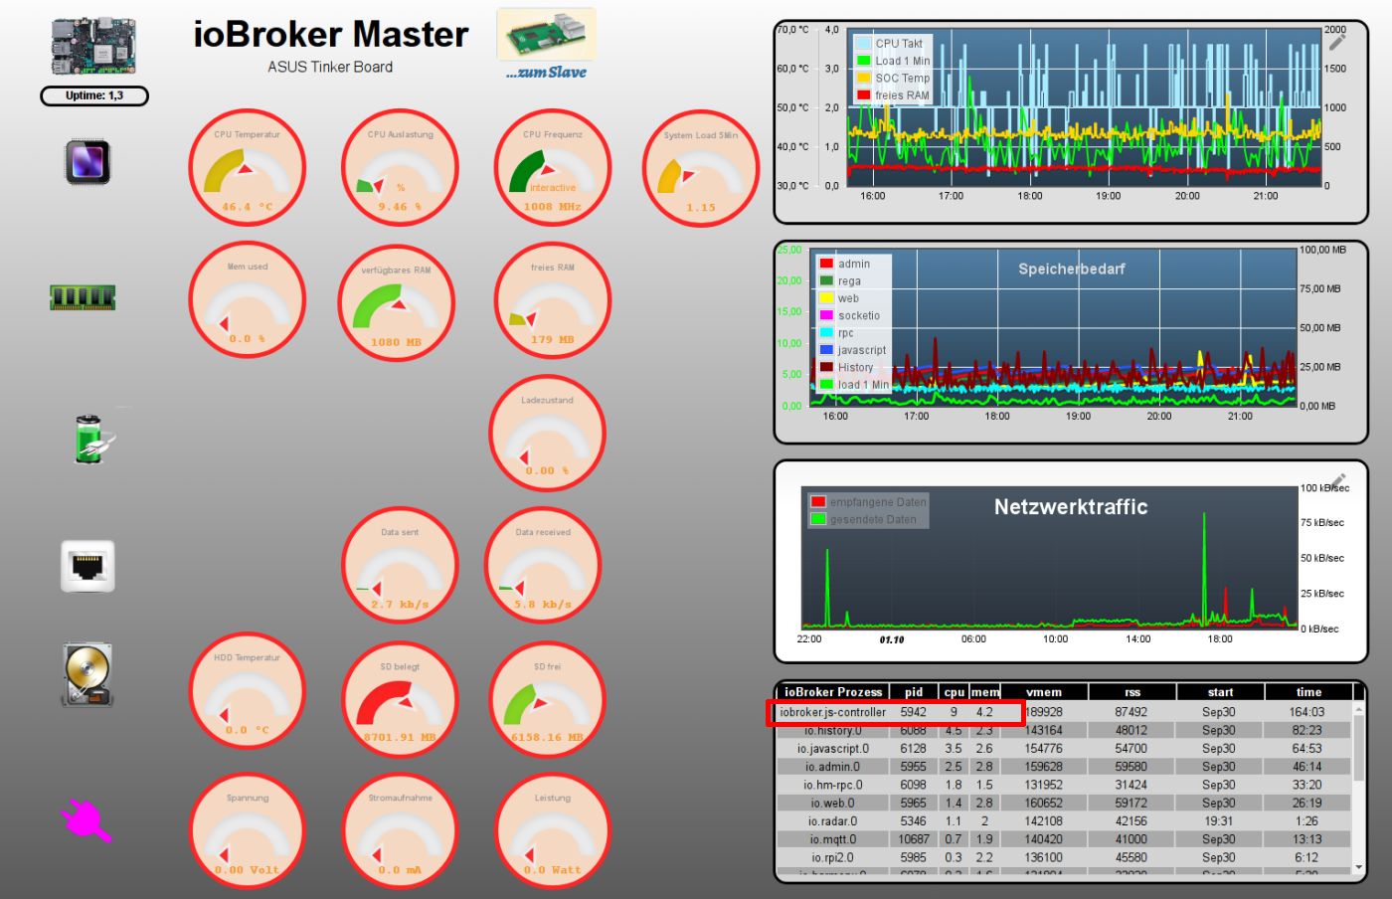The height and width of the screenshot is (899, 1392).
Task: Click the socketio magenta legend swatch
Action: pyautogui.click(x=826, y=315)
